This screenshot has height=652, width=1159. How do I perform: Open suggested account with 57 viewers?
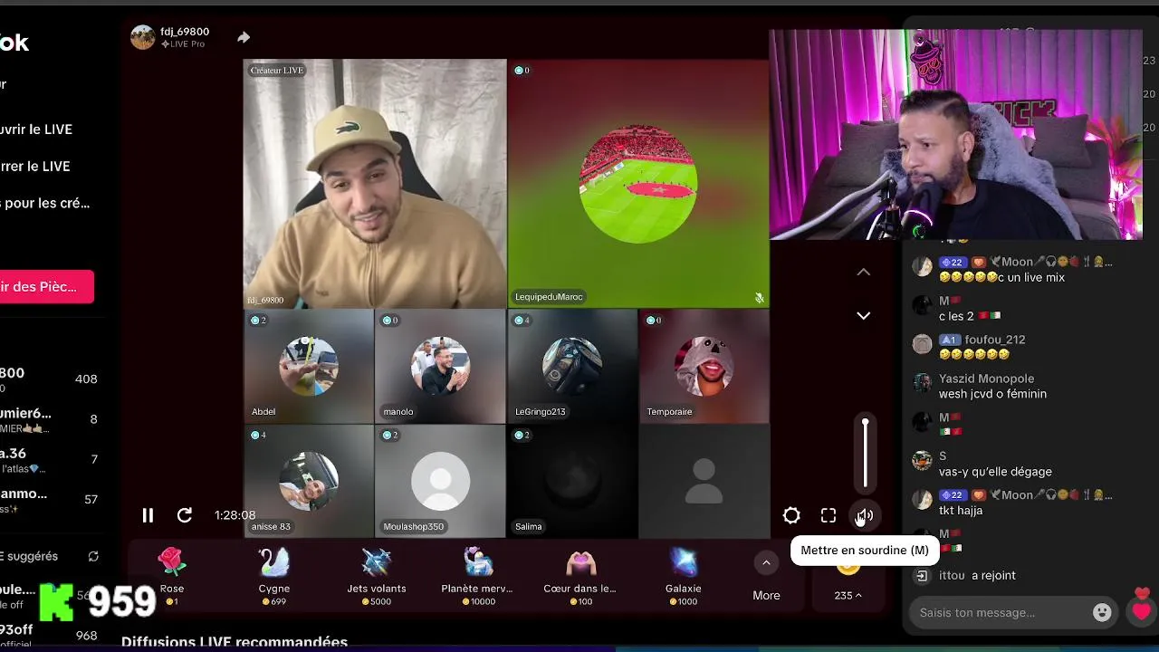coord(50,499)
